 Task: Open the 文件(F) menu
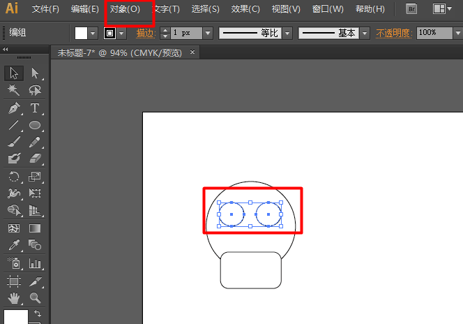pyautogui.click(x=45, y=9)
